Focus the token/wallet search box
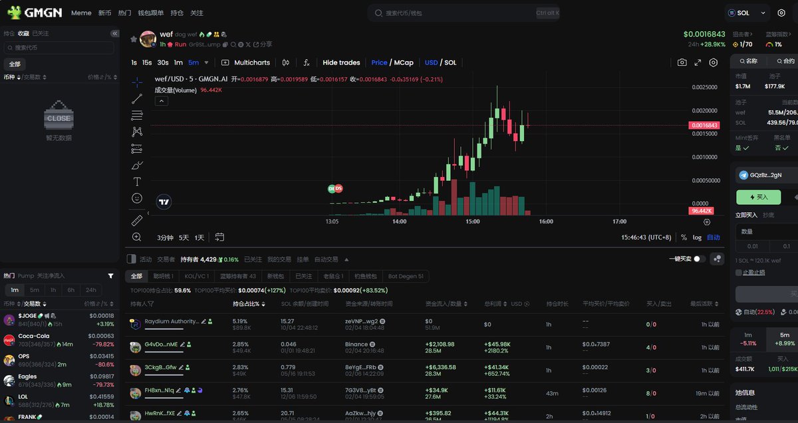 [x=464, y=13]
